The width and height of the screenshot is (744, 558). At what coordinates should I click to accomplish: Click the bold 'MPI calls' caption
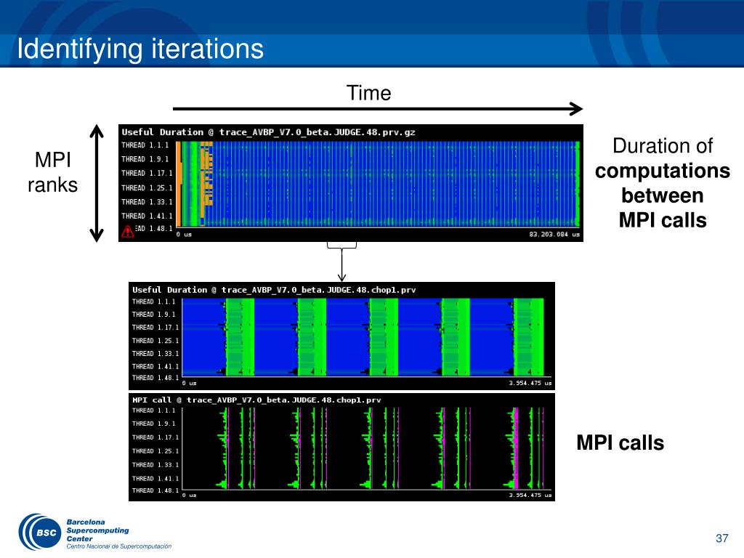tap(620, 442)
